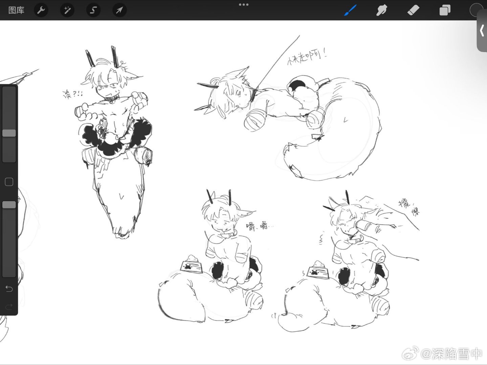487x365 pixels.
Task: Tap the three-dot menu at top center
Action: (244, 5)
